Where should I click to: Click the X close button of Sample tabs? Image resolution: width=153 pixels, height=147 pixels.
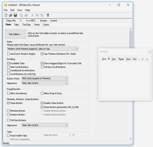pos(147,59)
